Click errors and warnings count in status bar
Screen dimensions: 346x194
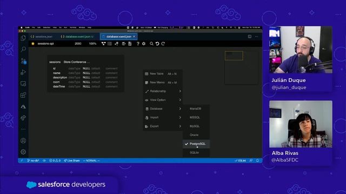[x=55, y=161]
